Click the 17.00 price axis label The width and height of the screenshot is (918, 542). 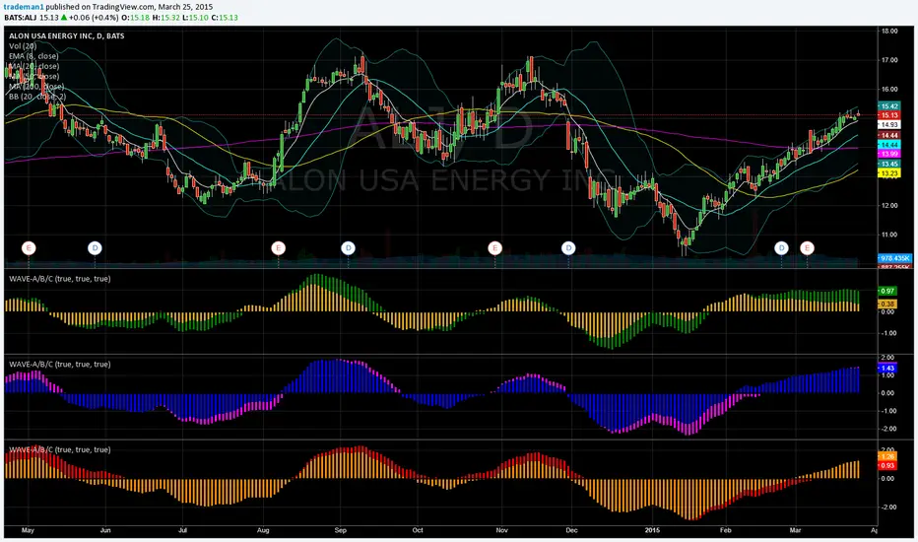(x=889, y=60)
